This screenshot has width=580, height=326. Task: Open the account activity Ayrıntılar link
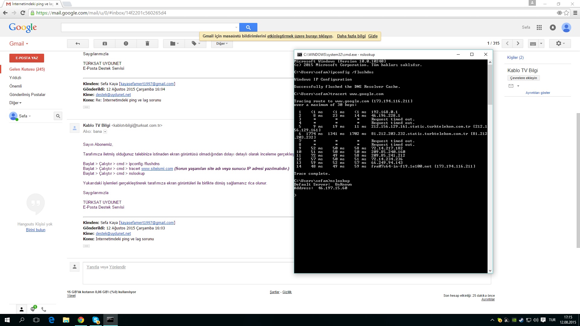click(x=488, y=299)
